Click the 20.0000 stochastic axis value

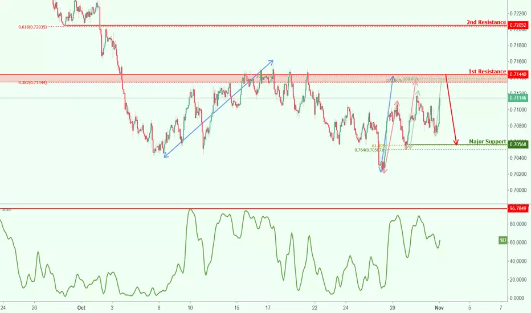518,280
